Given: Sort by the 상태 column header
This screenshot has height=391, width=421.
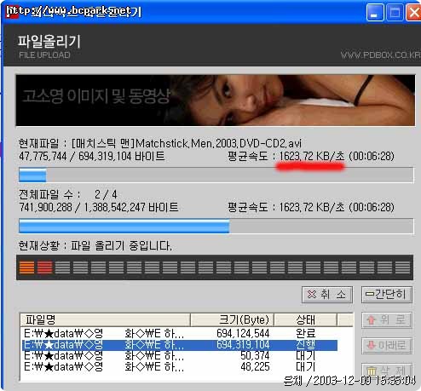Looking at the screenshot, I should click(x=306, y=320).
